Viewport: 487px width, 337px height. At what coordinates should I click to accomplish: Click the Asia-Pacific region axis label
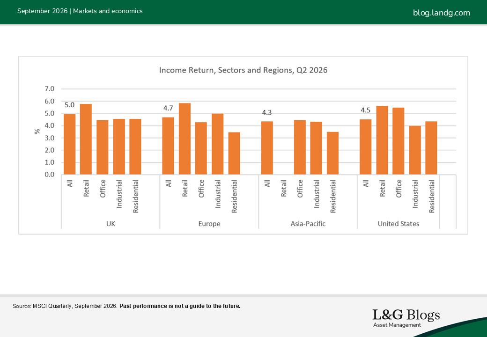tap(308, 224)
